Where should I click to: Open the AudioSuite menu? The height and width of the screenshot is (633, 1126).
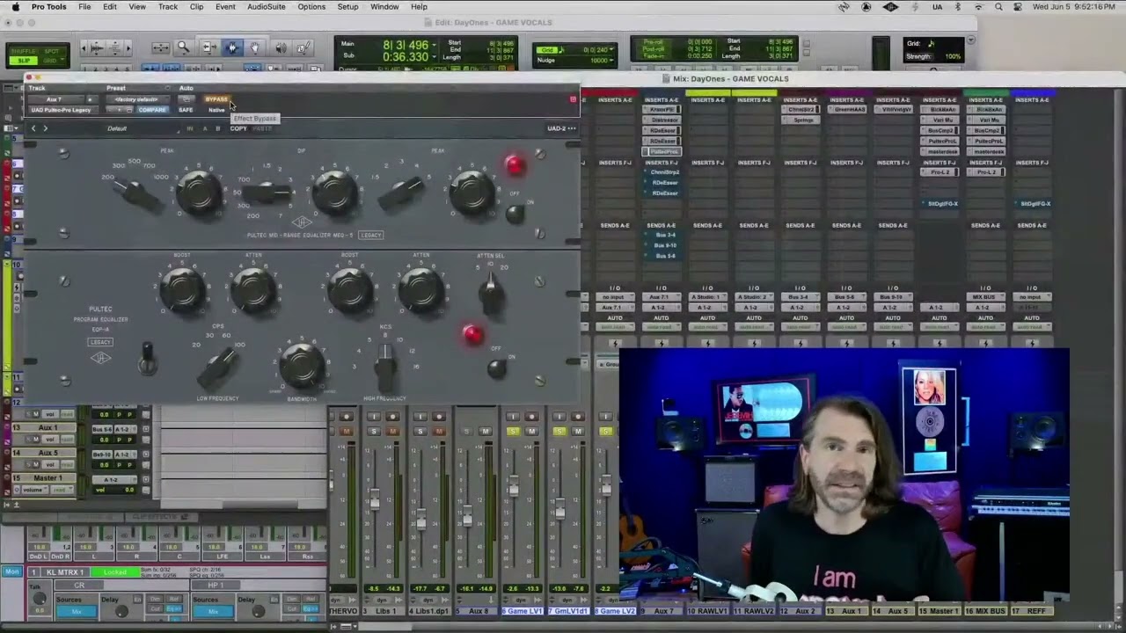[x=266, y=7]
